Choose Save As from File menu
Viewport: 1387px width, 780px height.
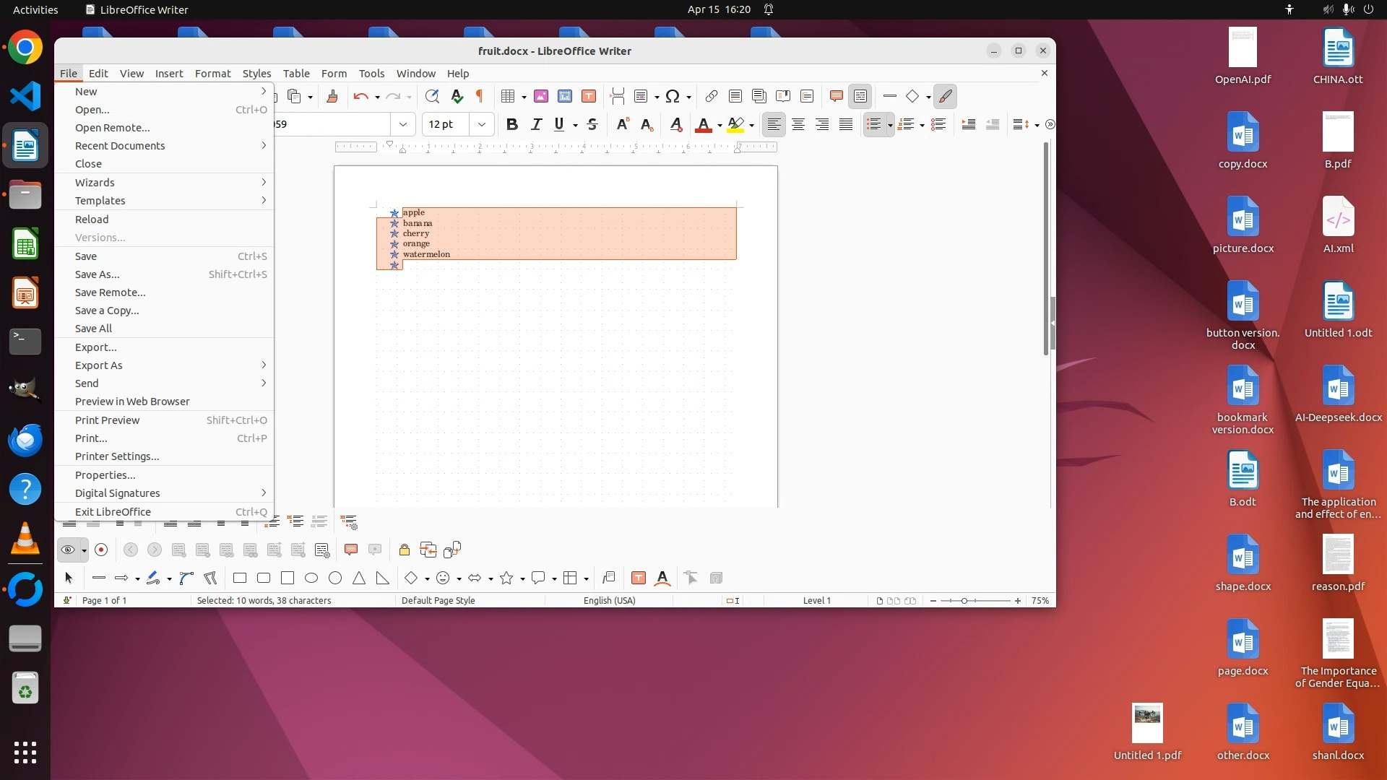(x=98, y=274)
